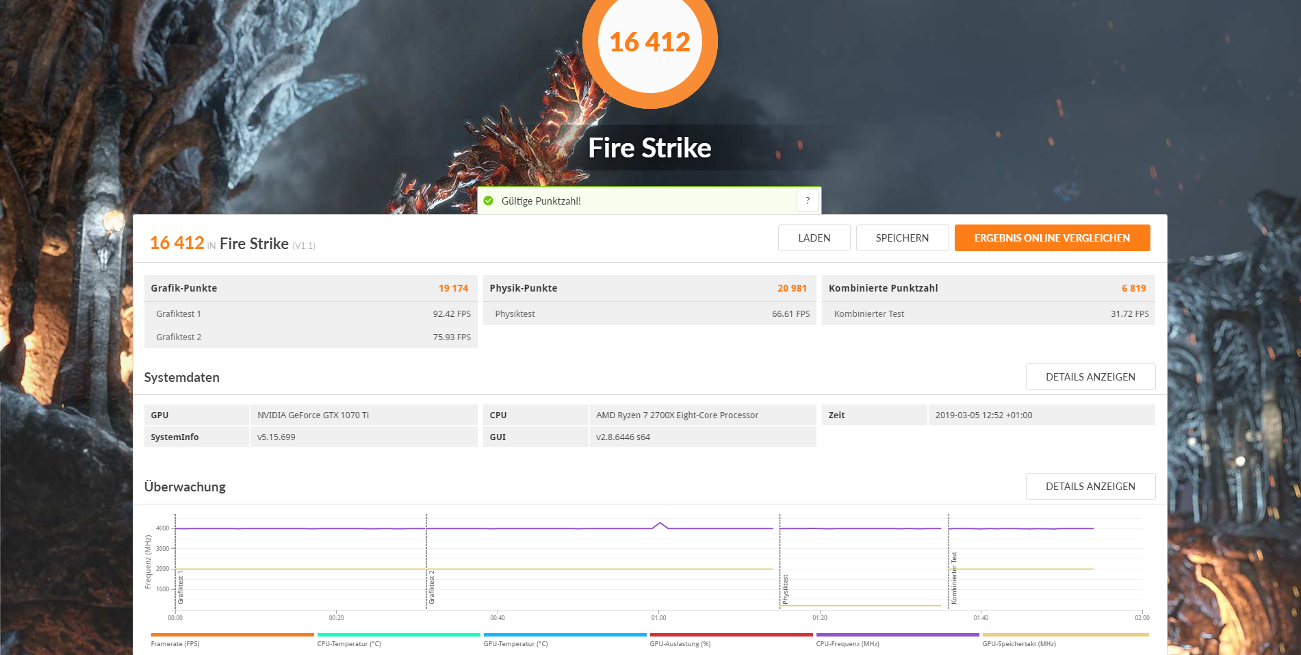Click the CPU frequency spike on graph
The width and height of the screenshot is (1301, 655).
[x=660, y=525]
